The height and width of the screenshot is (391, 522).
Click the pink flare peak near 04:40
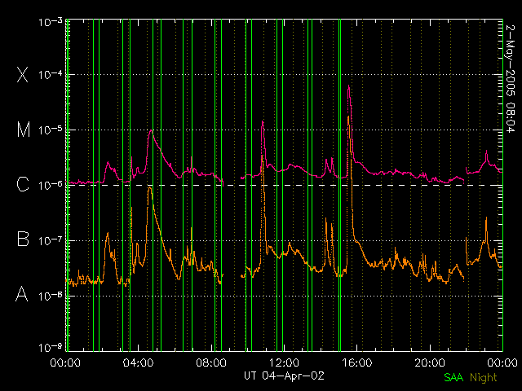151,130
